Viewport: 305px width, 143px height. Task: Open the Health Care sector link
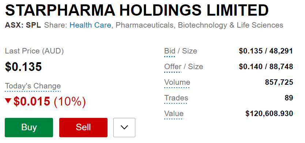tap(90, 25)
